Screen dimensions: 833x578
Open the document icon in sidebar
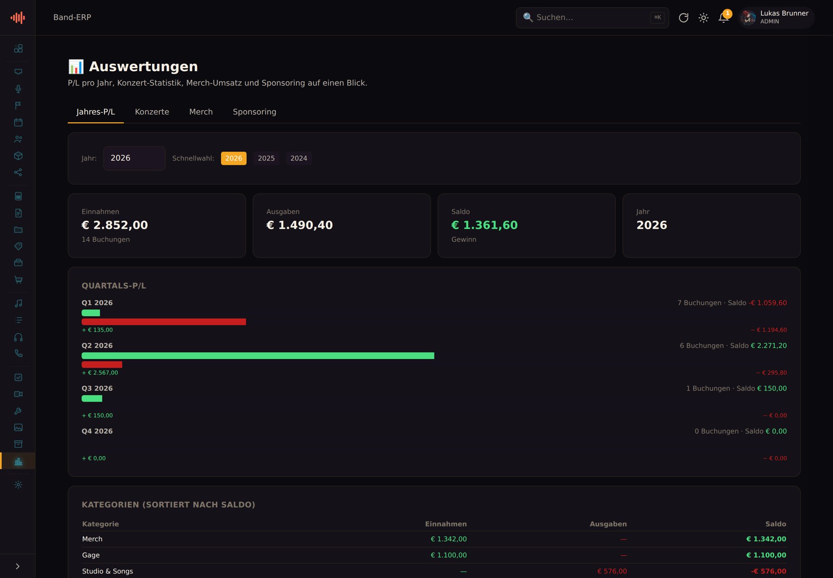[x=18, y=213]
